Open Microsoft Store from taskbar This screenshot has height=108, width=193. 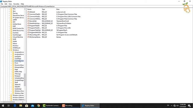pyautogui.click(x=27, y=106)
